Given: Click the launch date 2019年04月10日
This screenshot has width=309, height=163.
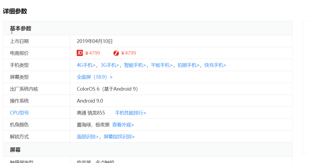Looking at the screenshot, I should [x=95, y=41].
